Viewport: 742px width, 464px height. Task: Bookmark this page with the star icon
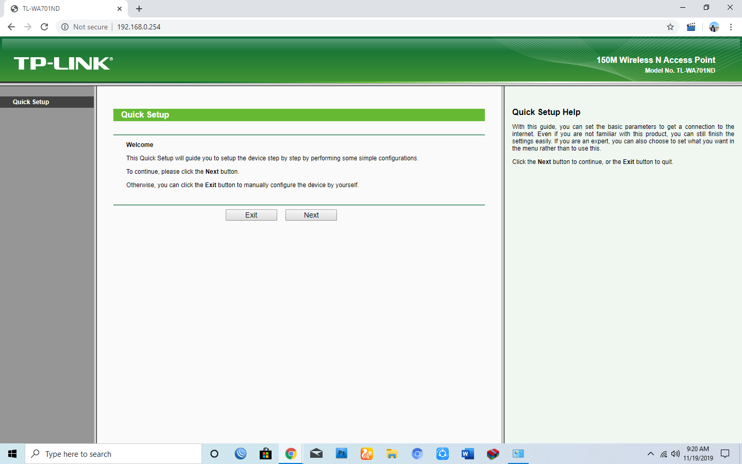click(x=670, y=27)
